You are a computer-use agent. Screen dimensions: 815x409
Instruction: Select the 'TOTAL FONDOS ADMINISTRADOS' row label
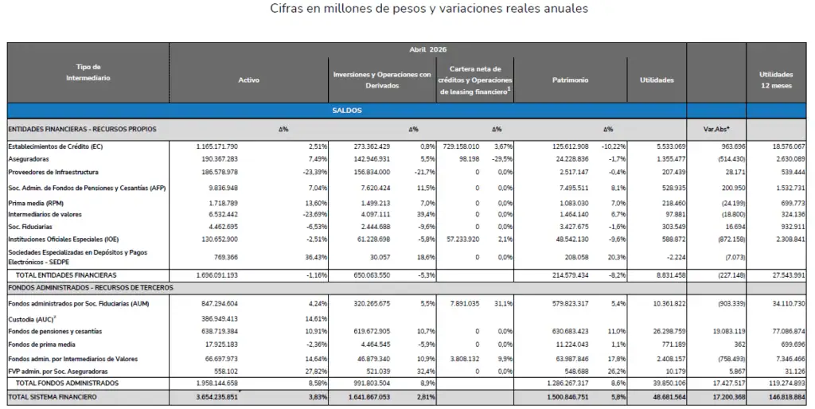click(x=67, y=384)
